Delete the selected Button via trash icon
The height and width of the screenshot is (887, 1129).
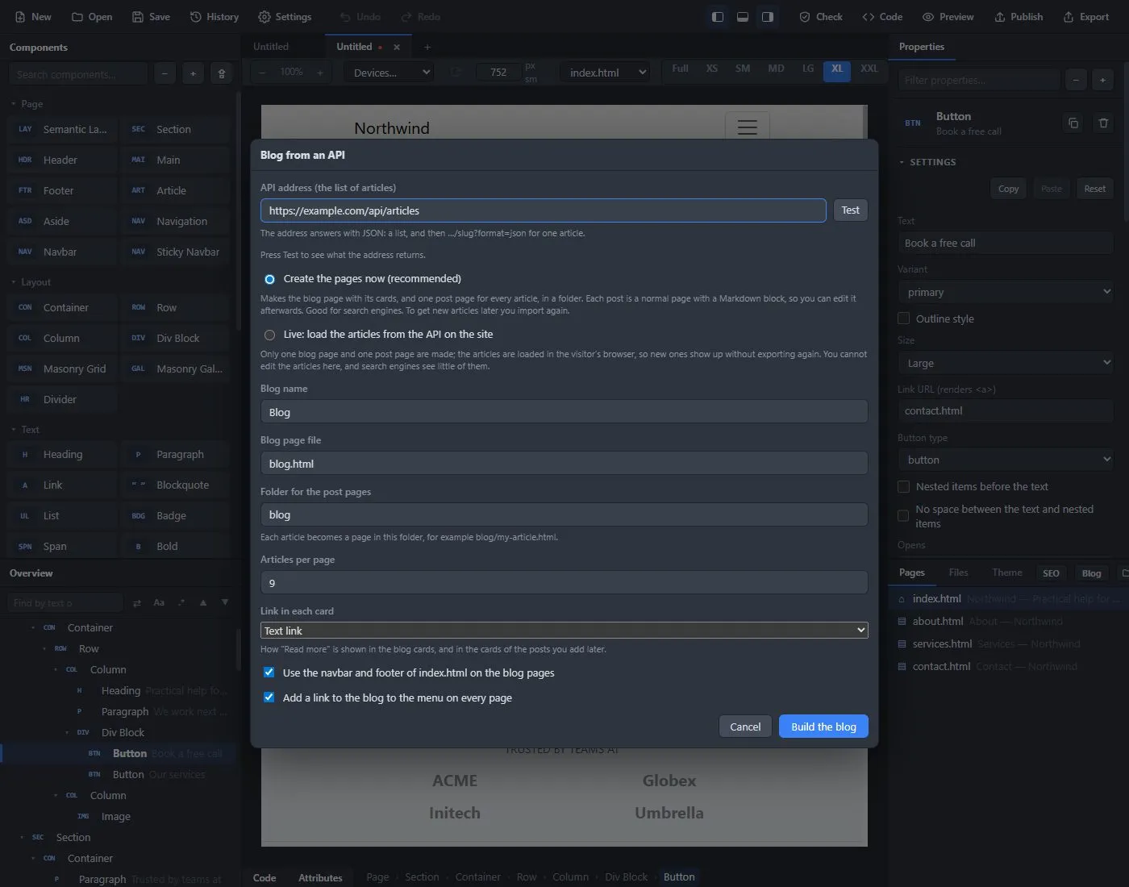(1103, 123)
